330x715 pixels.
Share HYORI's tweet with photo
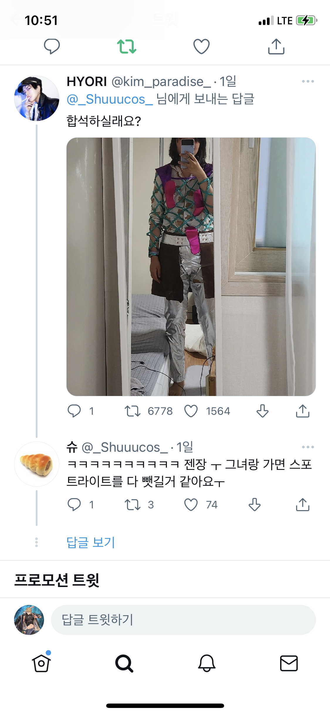[302, 411]
